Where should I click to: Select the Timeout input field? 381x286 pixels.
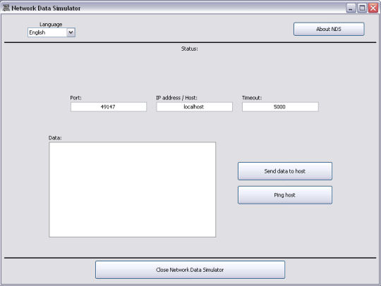[x=280, y=107]
